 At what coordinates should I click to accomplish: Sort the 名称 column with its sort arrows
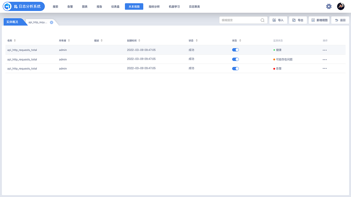coord(15,40)
